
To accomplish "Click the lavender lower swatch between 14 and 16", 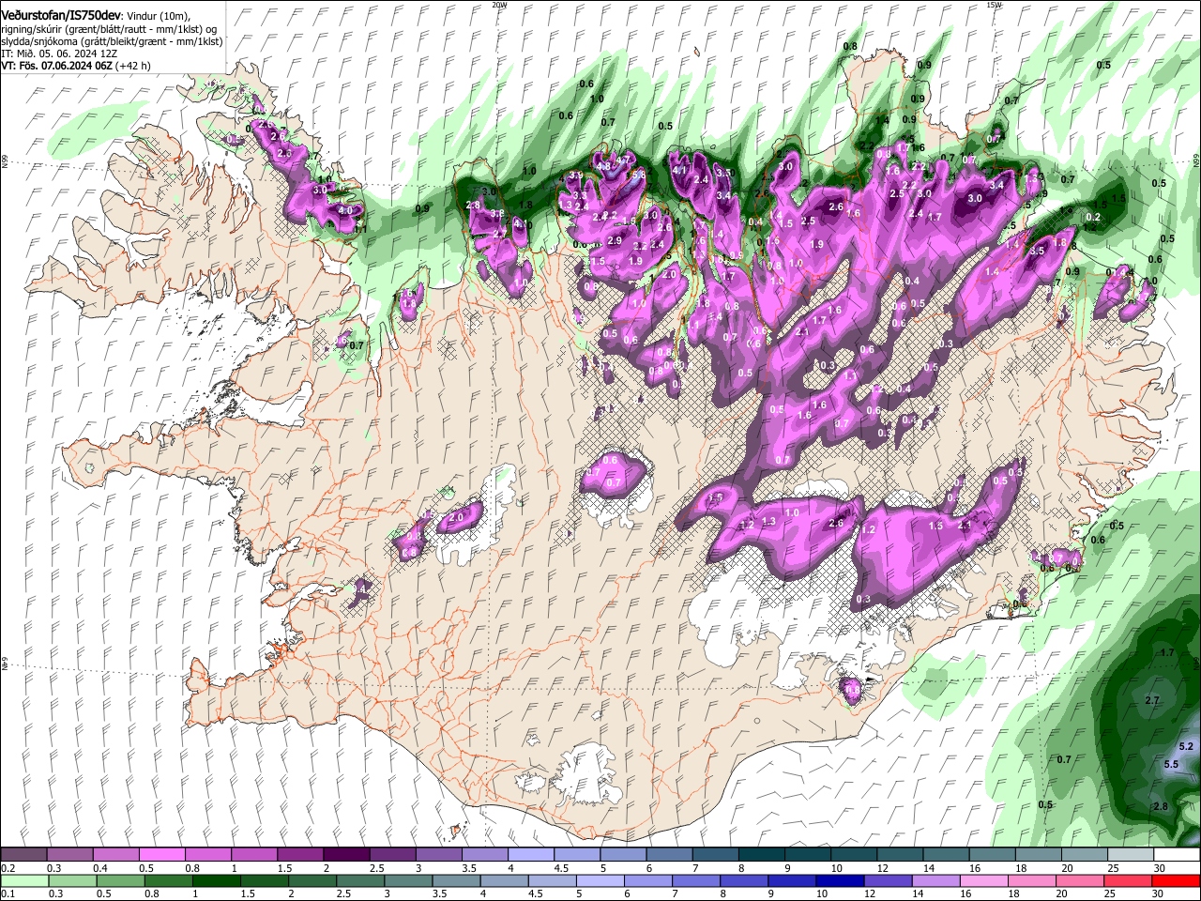I will tap(938, 881).
